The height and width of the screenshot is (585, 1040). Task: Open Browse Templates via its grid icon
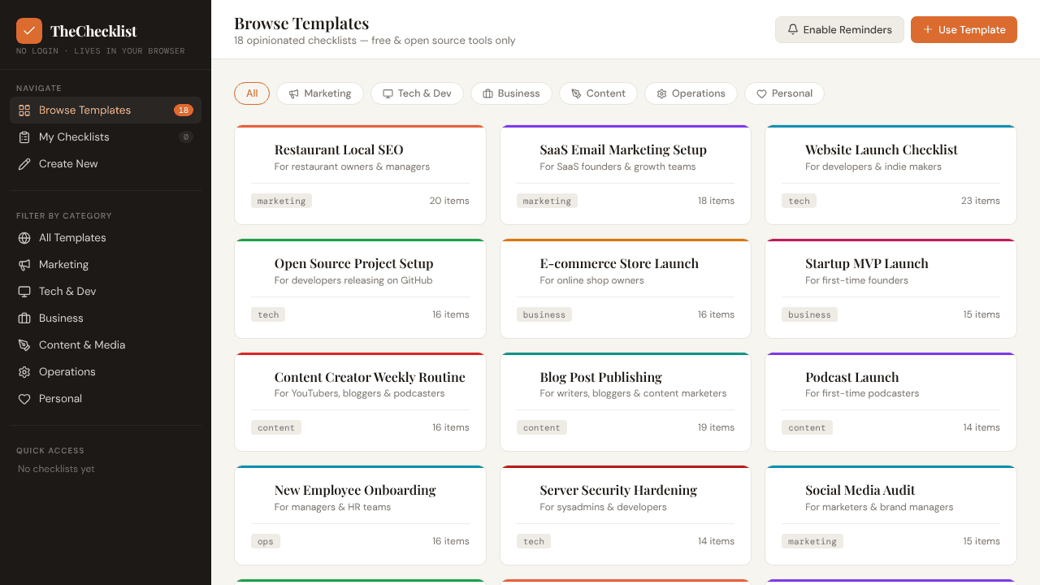click(24, 110)
